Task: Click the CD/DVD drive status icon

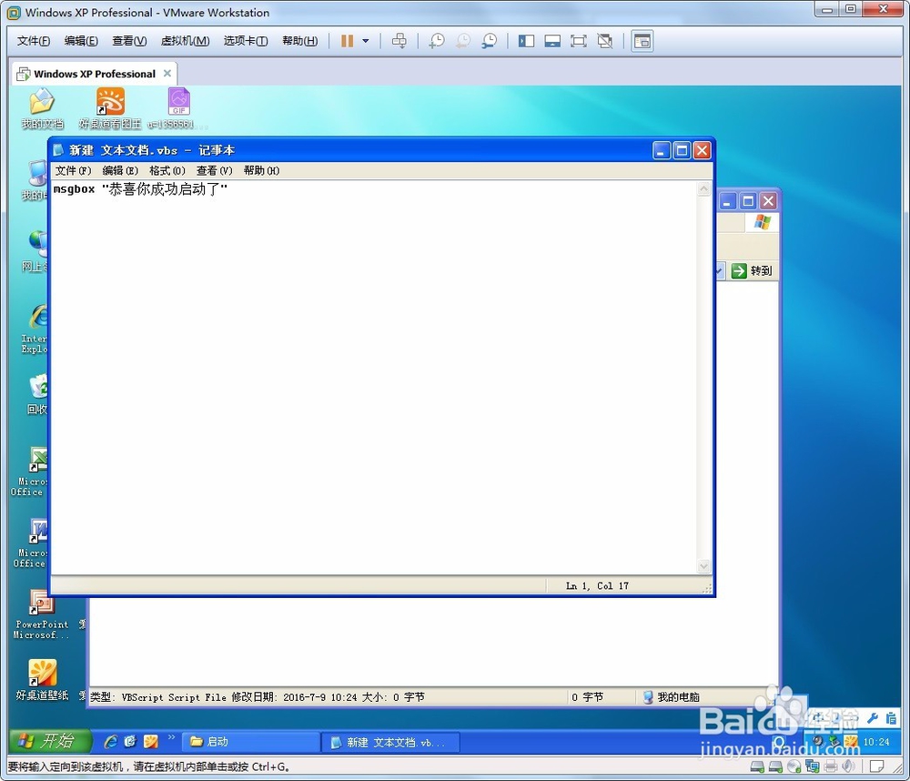Action: [794, 766]
